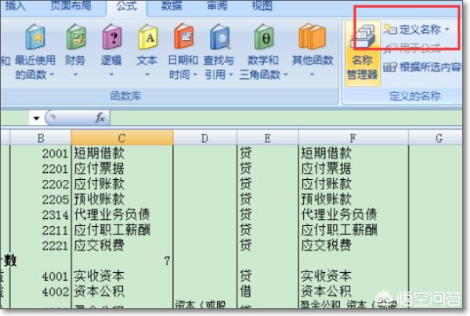Switch to the 数据 ribbon tab

click(172, 5)
